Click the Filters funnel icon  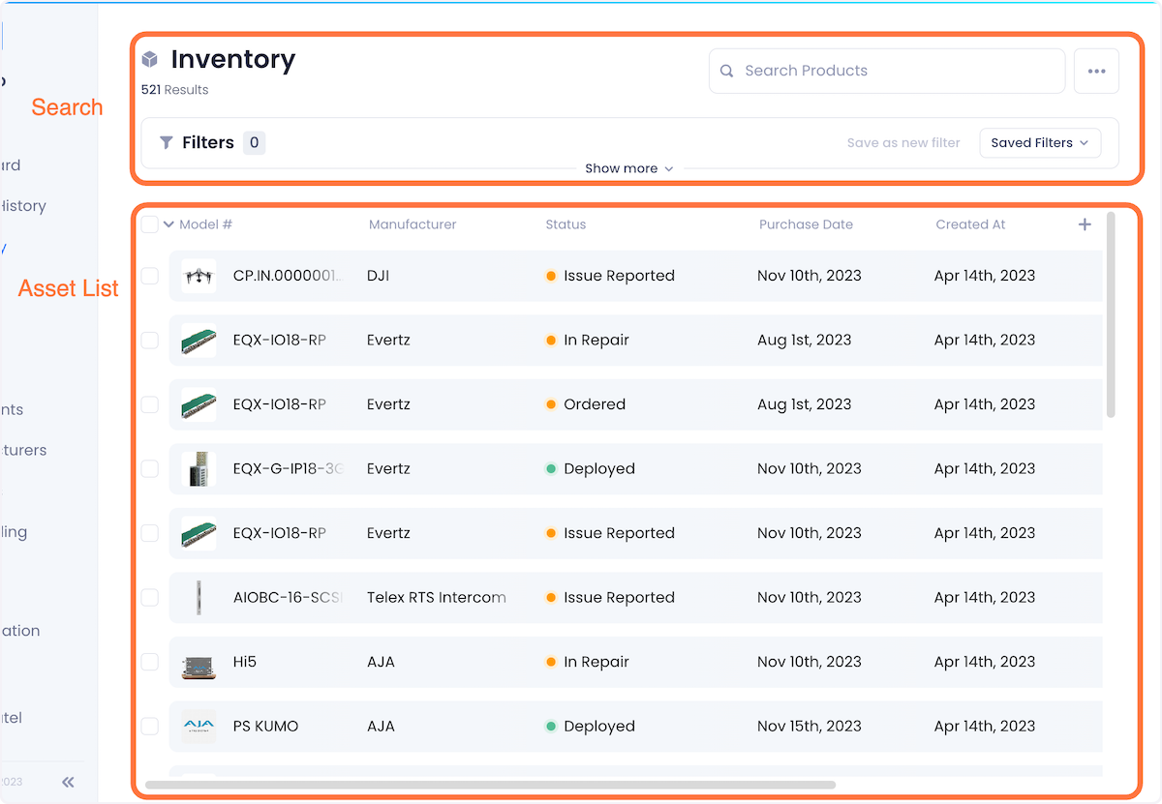tap(167, 142)
